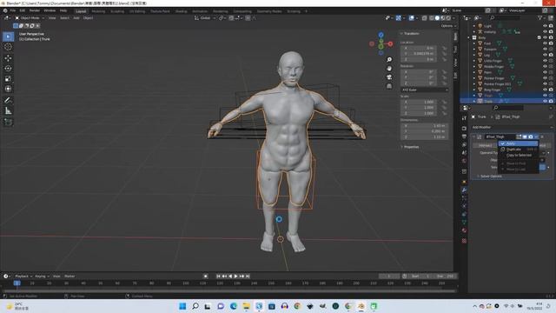Image resolution: width=556 pixels, height=313 pixels.
Task: Open Windows Start menu
Action: coord(182,306)
